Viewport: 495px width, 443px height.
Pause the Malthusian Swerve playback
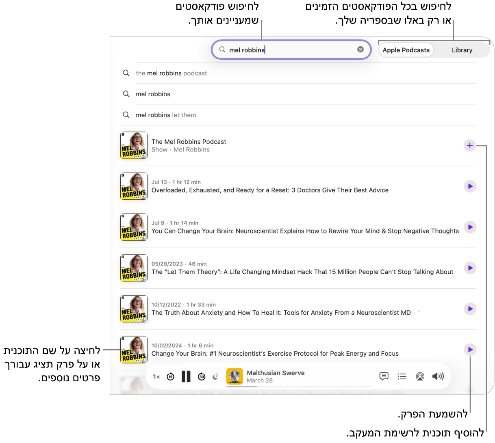point(186,376)
